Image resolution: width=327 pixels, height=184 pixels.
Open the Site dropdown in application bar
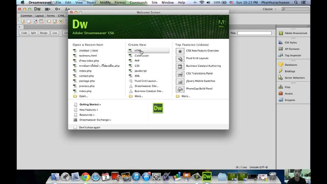pyautogui.click(x=67, y=9)
